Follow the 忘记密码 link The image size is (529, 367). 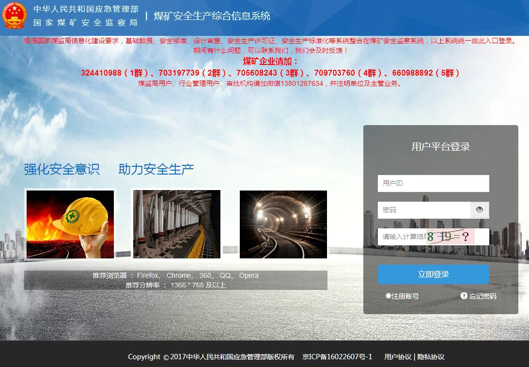pos(482,296)
